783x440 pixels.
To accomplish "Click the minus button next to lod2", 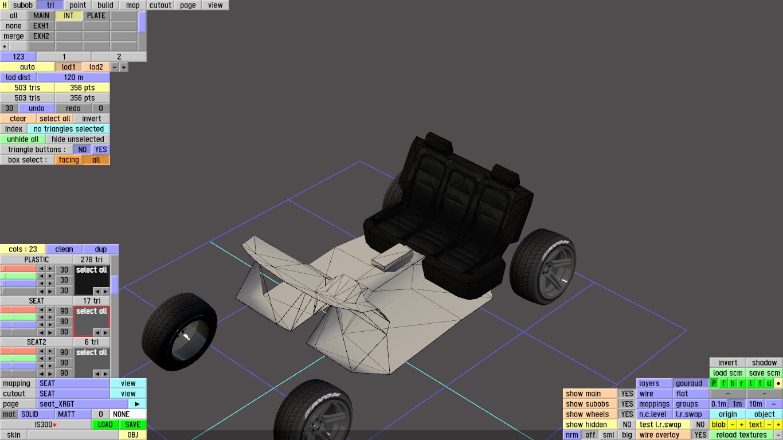I will (115, 67).
